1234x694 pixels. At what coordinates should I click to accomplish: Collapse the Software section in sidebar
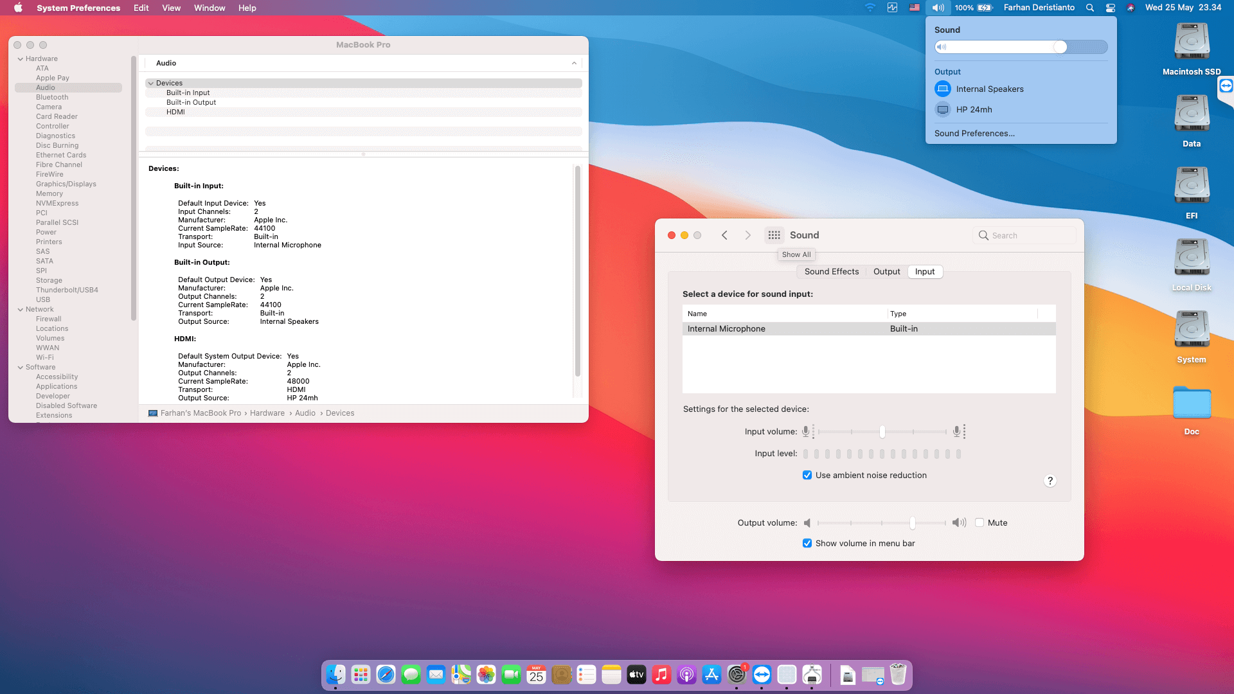pyautogui.click(x=21, y=368)
